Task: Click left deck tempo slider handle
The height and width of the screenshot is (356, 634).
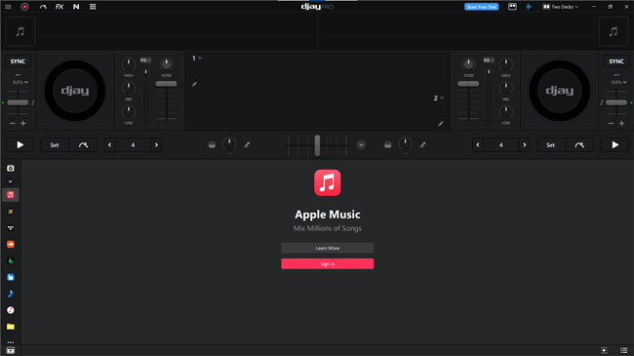Action: 18,102
